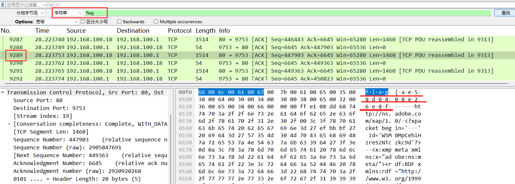Select the Destination Port: 9753 field

tap(49, 108)
